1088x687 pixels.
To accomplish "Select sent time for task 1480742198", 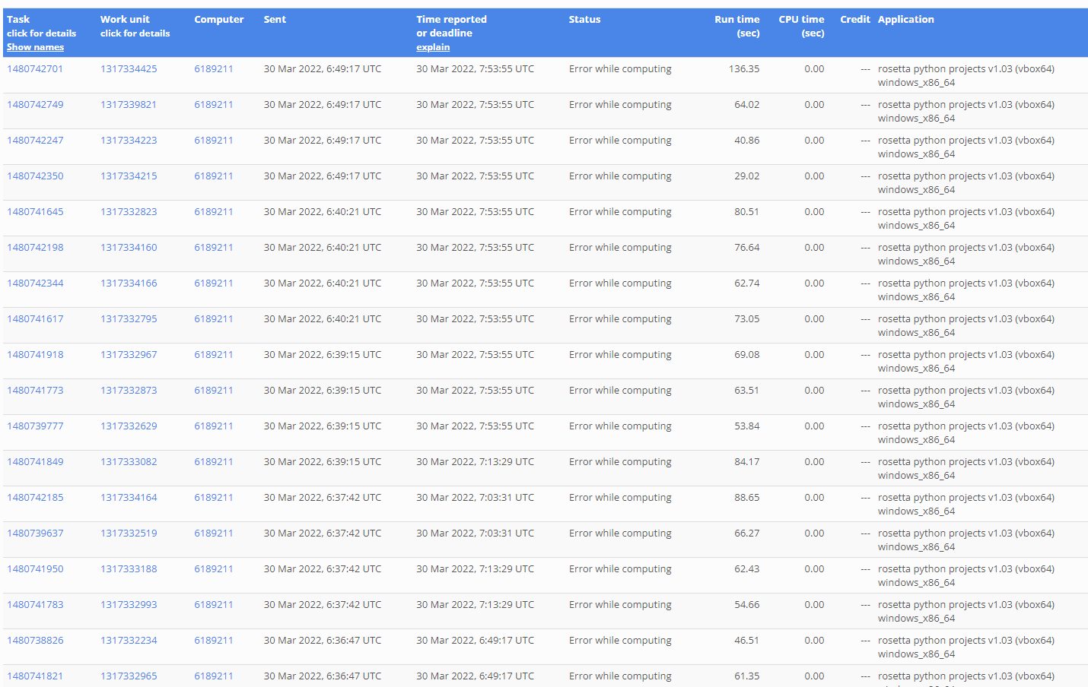I will [323, 247].
